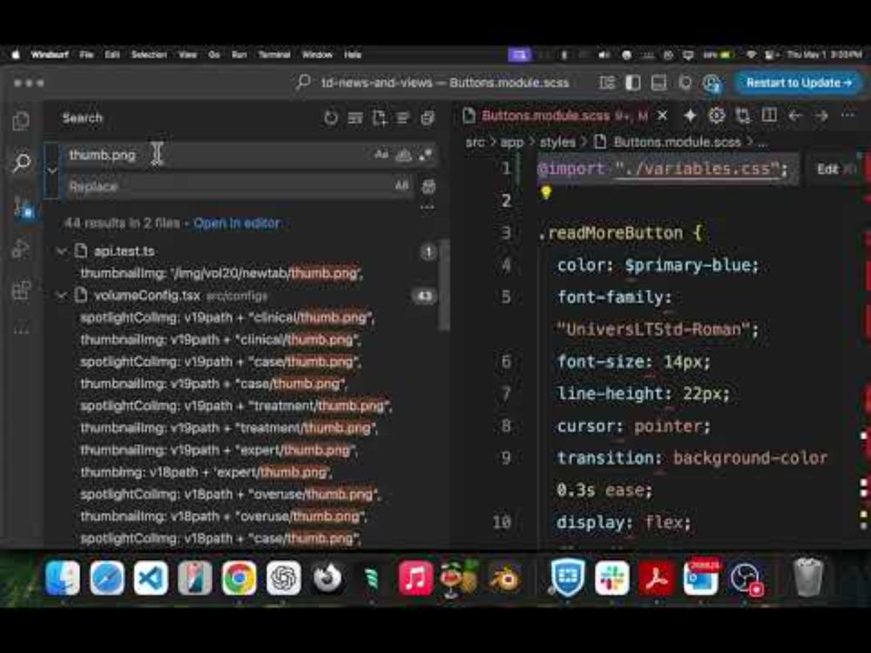This screenshot has width=871, height=653.
Task: Collapse the volumeConfig.tsx results group
Action: click(x=61, y=295)
